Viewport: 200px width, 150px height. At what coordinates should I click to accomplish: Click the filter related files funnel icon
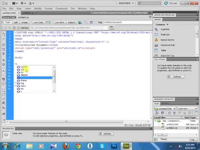pos(150,17)
